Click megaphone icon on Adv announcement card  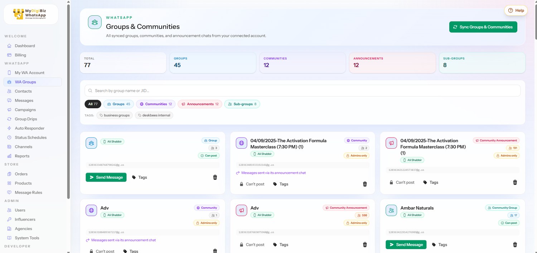241,210
